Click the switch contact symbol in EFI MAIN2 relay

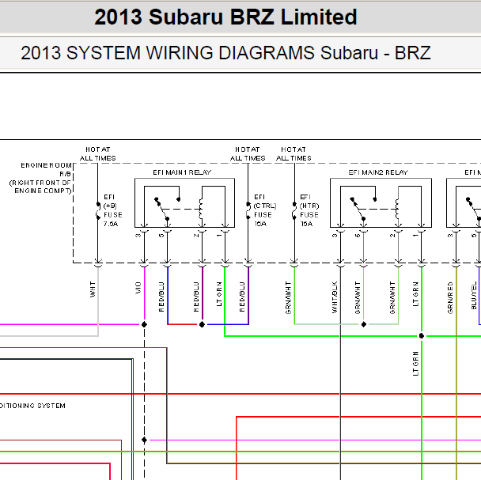[358, 210]
